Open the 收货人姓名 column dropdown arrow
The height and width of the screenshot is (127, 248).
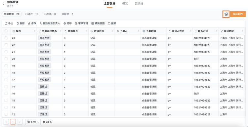click(x=190, y=31)
